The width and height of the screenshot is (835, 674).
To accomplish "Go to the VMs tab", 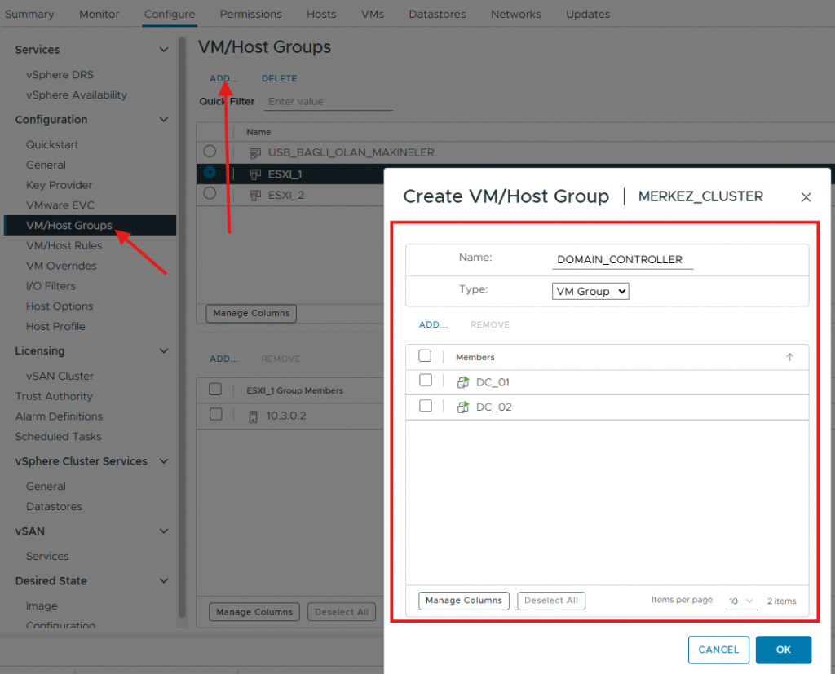I will [x=372, y=15].
